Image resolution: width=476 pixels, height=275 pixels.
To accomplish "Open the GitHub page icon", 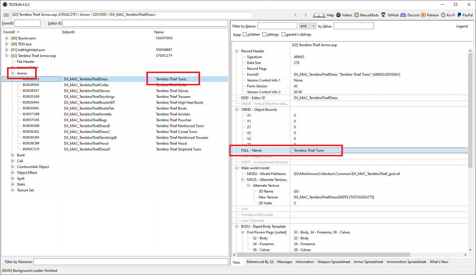I will 383,15.
